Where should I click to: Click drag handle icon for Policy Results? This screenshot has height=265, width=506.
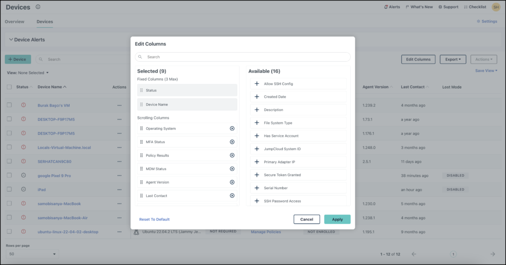pos(141,155)
